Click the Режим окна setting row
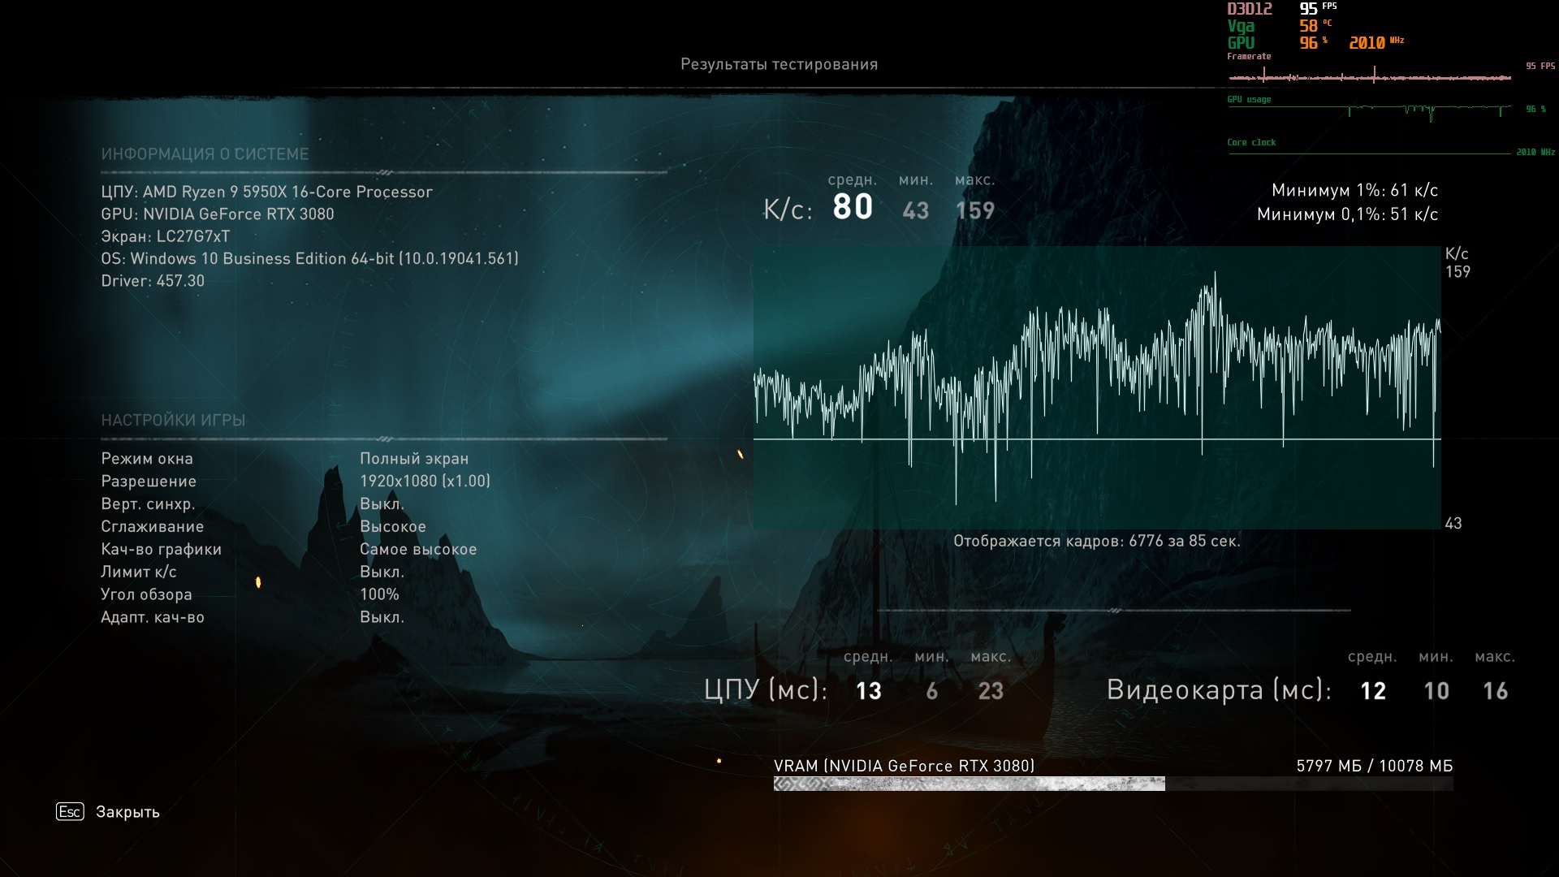The width and height of the screenshot is (1559, 877). [x=147, y=459]
